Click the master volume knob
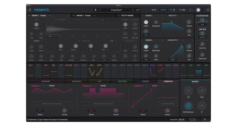Viewport: 237px width, 126px height. [198, 10]
